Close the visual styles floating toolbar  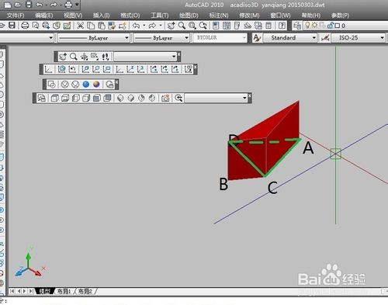(x=117, y=81)
